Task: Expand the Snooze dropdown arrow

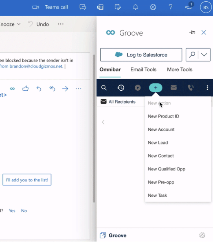Action: point(19,24)
